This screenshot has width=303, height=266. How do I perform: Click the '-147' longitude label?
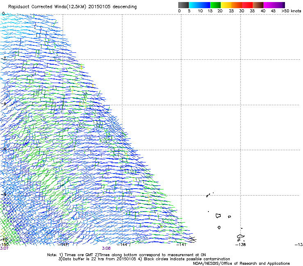tap(63, 245)
